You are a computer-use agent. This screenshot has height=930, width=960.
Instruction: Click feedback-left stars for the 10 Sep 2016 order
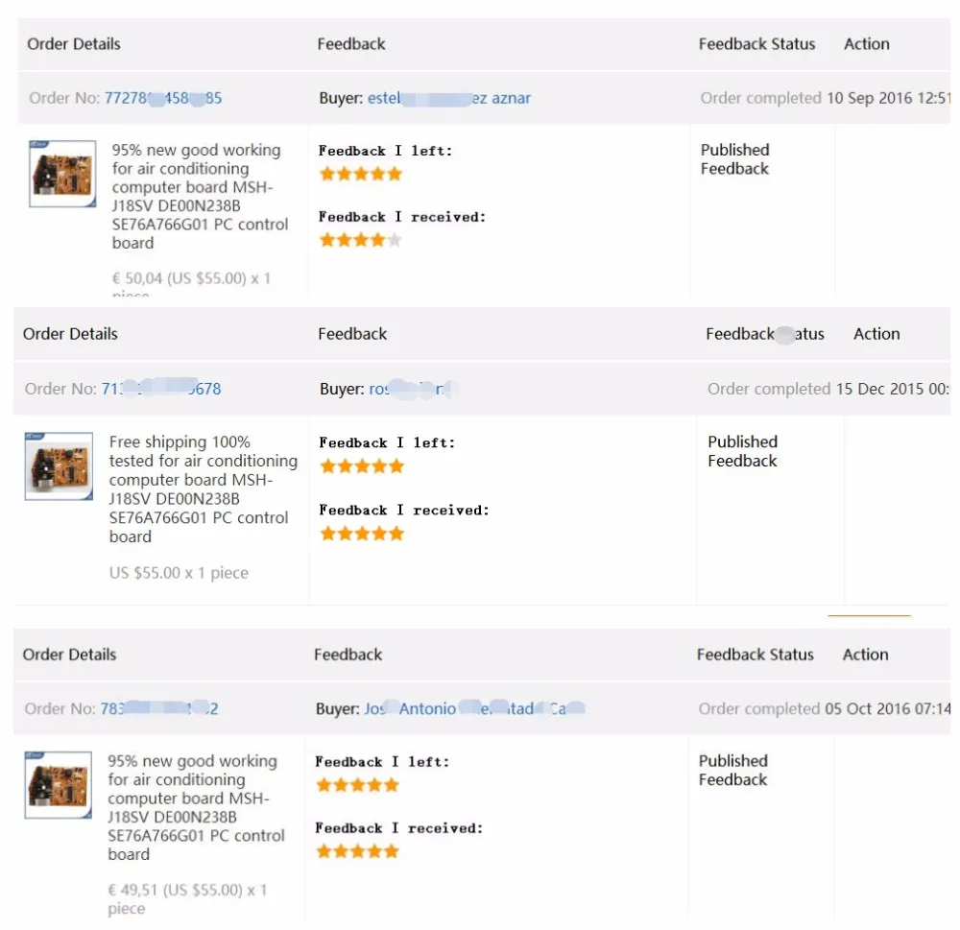(360, 174)
